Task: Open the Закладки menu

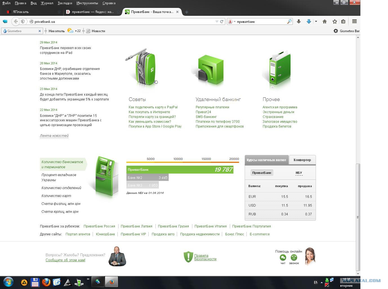Action: (x=65, y=3)
